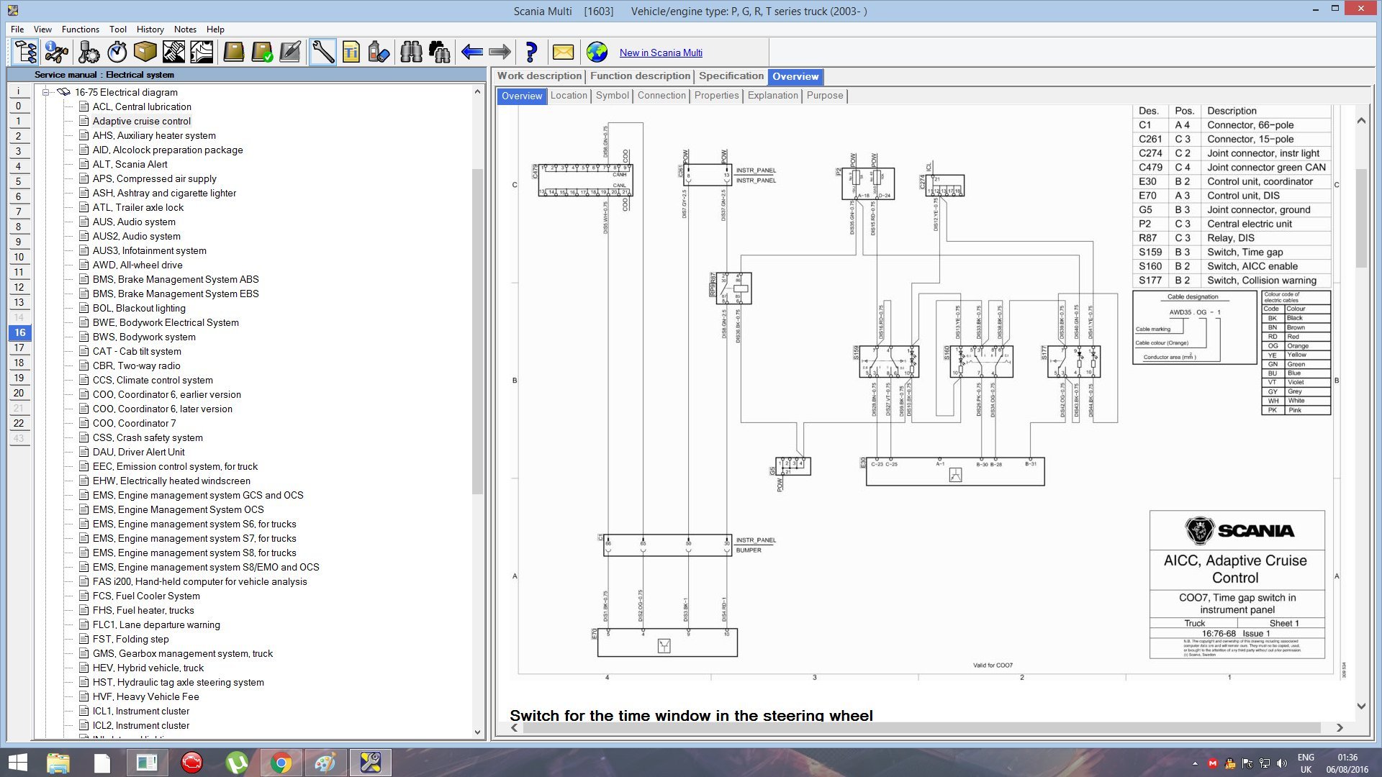This screenshot has height=777, width=1382.
Task: Open the Purpose sub-tab
Action: pyautogui.click(x=825, y=96)
